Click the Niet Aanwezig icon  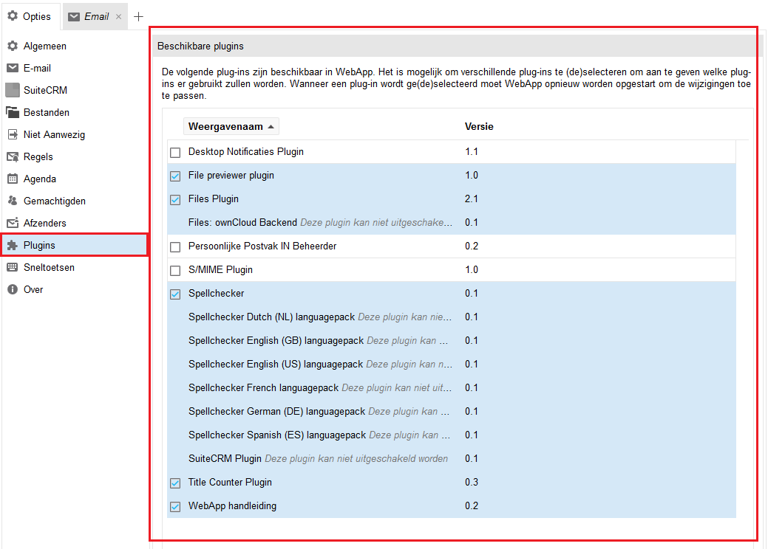[x=13, y=134]
